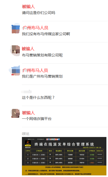Open the 终端在线派发单综合管理系统 image
The width and height of the screenshot is (108, 177).
[x=64, y=156]
